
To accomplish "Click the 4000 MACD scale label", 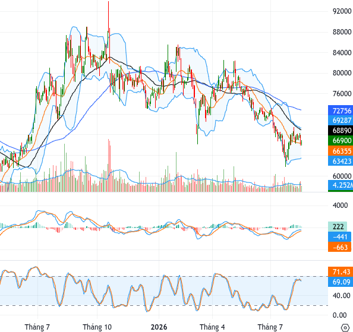I will pyautogui.click(x=340, y=205).
